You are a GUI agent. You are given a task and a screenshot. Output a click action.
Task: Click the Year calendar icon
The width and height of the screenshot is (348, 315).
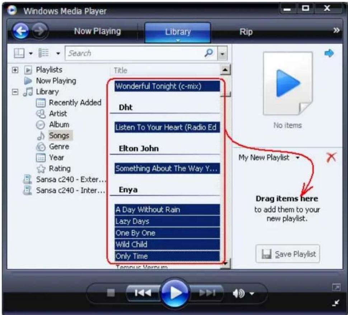41,157
